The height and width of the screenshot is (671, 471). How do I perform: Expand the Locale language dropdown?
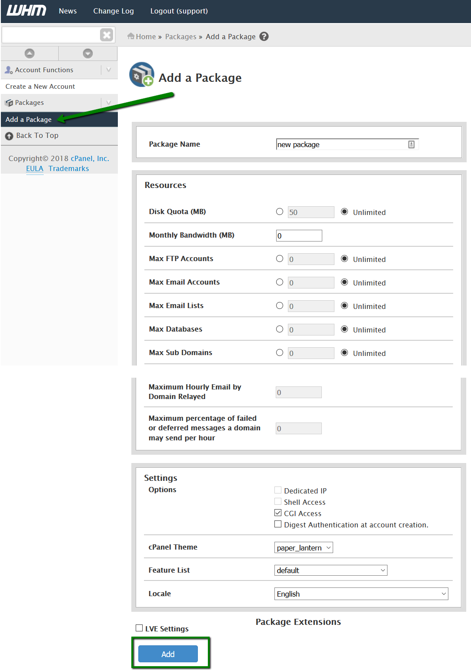[361, 594]
